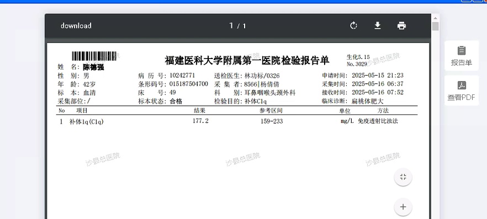Click the current page number field
Image resolution: width=487 pixels, height=219 pixels.
(231, 26)
